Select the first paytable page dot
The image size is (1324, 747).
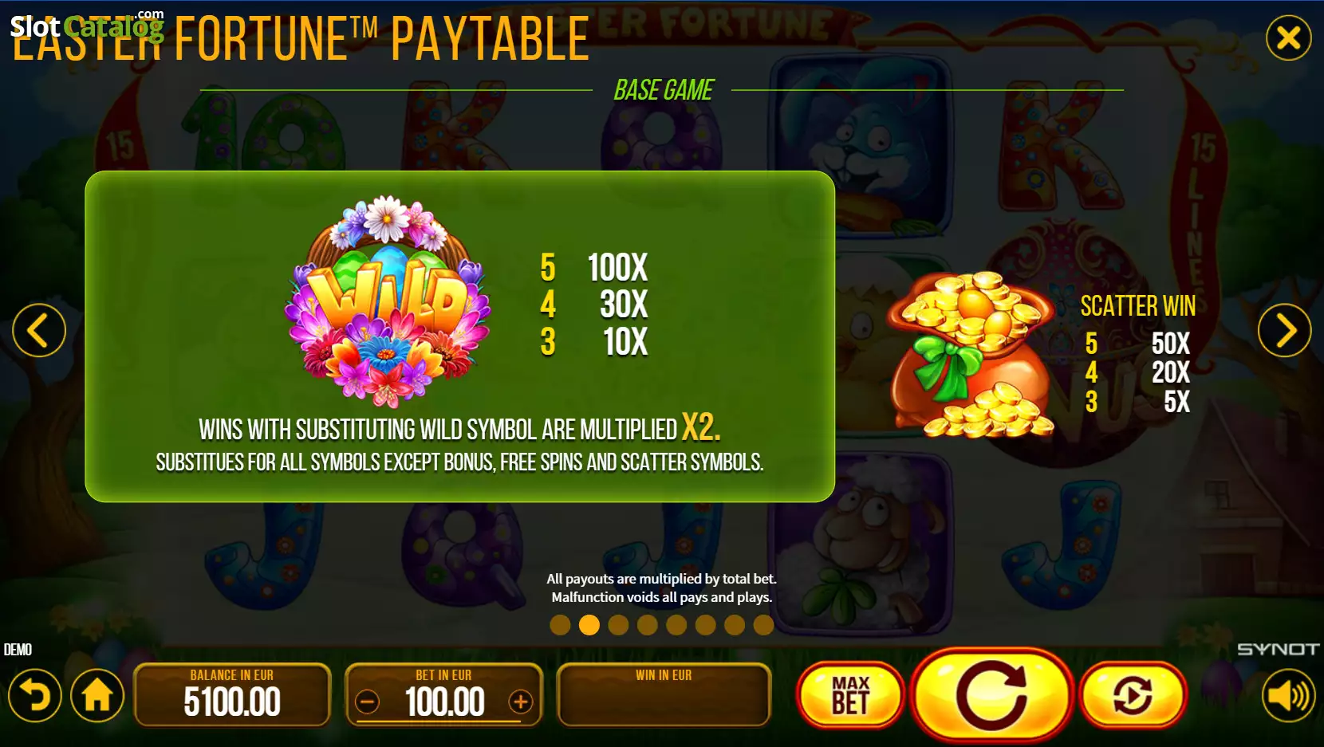560,625
